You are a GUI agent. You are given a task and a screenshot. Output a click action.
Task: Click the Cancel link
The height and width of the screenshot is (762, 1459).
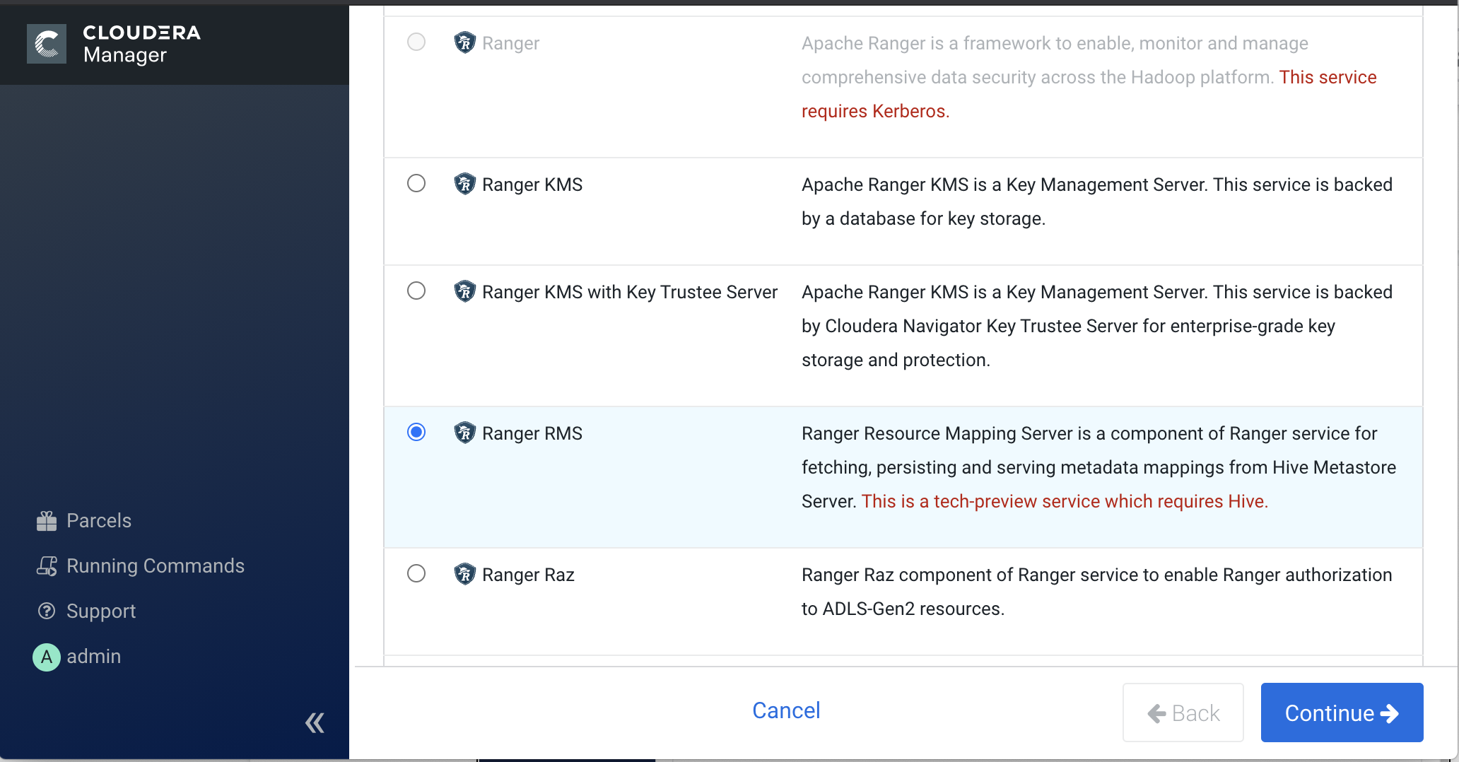pyautogui.click(x=786, y=710)
